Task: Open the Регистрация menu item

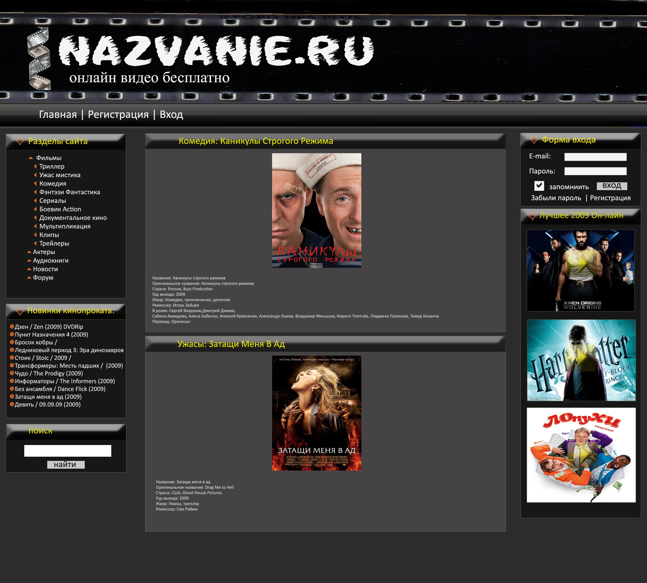Action: tap(118, 114)
